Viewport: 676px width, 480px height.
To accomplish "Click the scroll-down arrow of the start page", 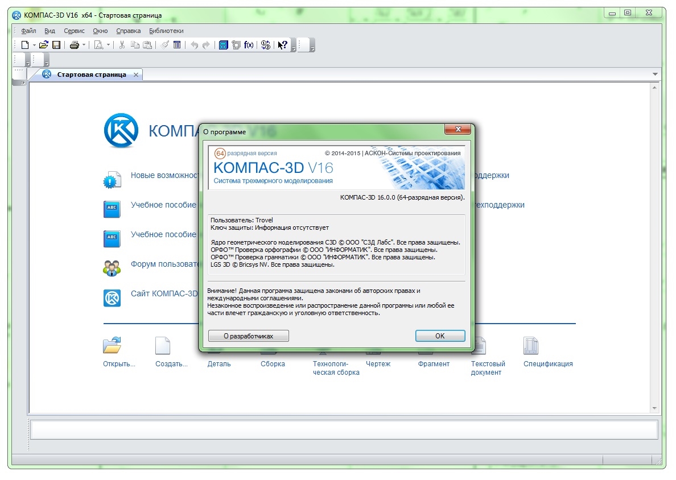I will point(654,408).
